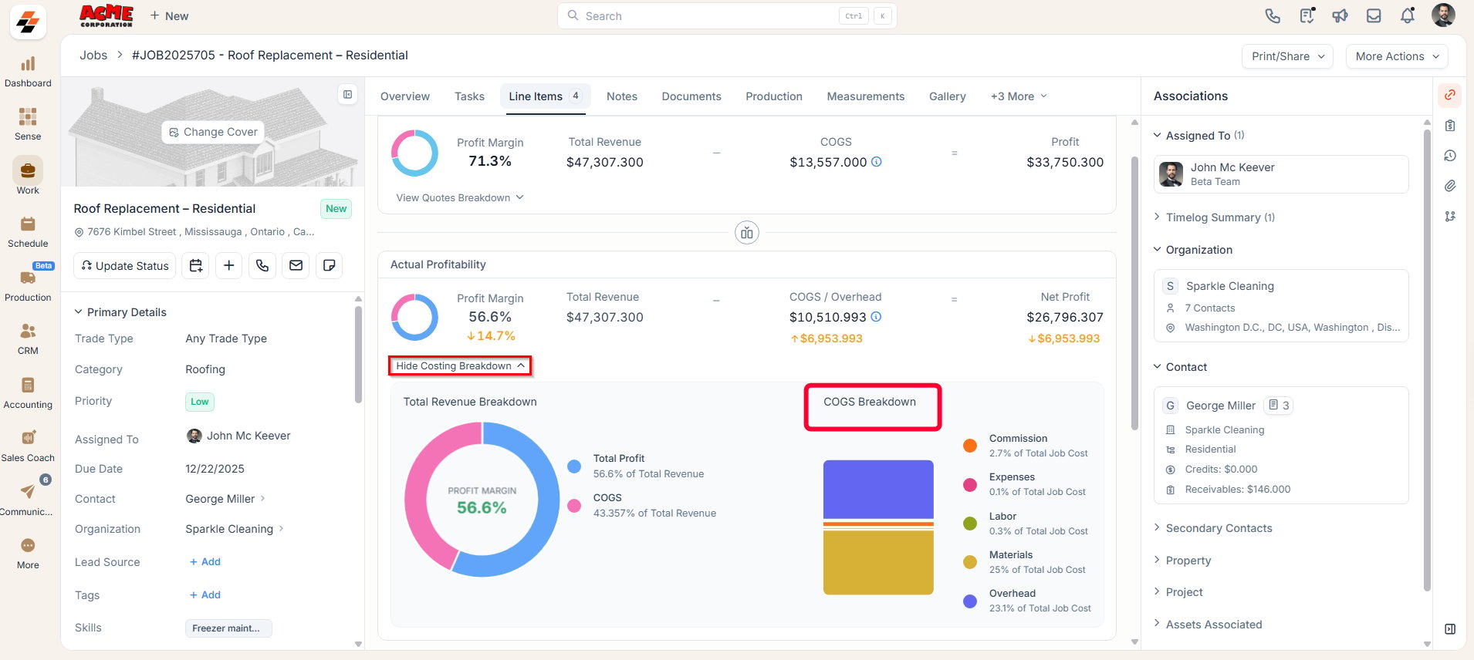This screenshot has height=660, width=1474.
Task: Expand View Quotes Breakdown
Action: pos(460,198)
